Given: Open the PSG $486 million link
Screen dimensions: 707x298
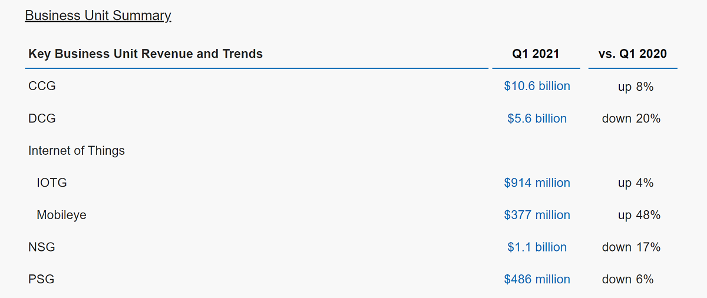Looking at the screenshot, I should click(x=537, y=279).
